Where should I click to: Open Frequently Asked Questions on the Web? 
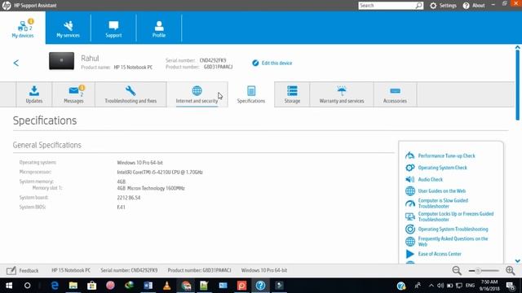pyautogui.click(x=453, y=242)
